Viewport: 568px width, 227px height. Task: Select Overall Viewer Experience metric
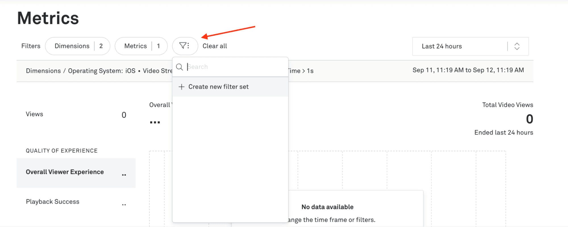[x=65, y=172]
